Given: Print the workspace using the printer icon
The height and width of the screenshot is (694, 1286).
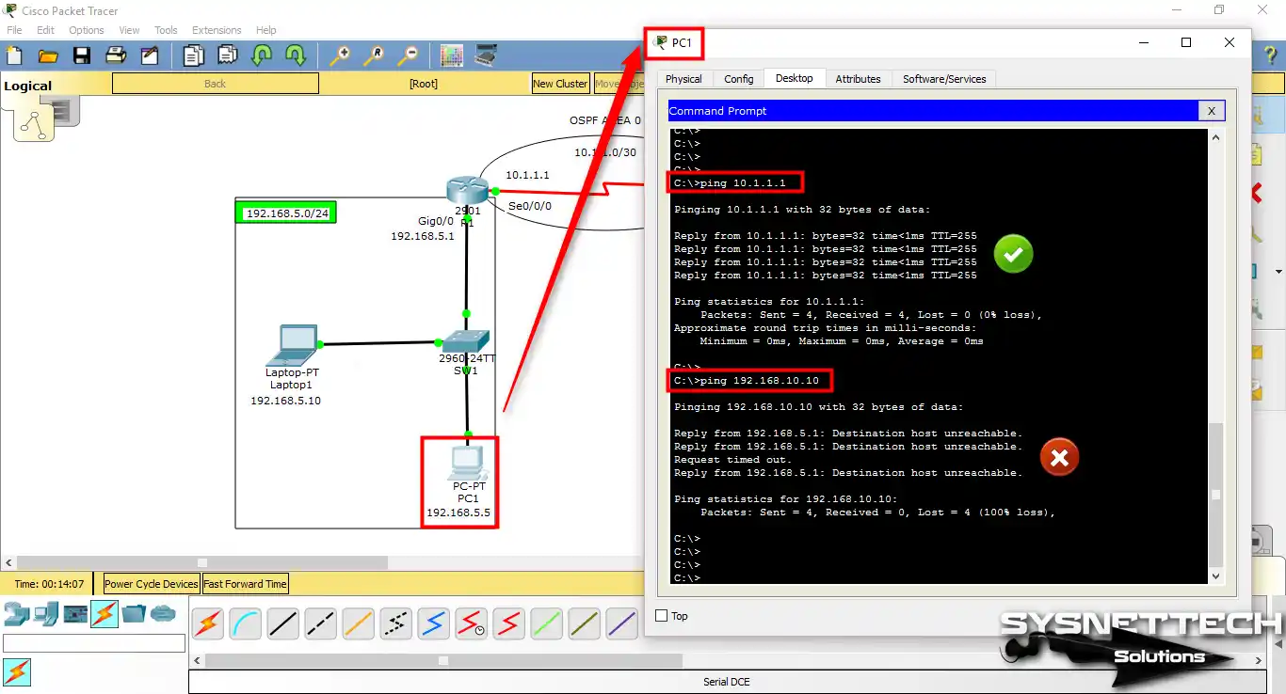Looking at the screenshot, I should tap(116, 55).
